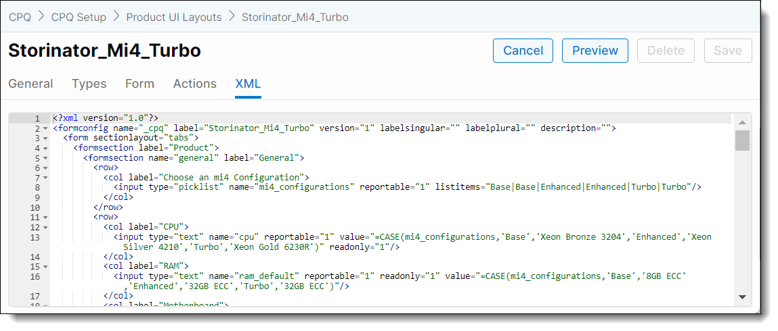Click line number 16 in gutter
Viewport: 778px width, 331px height.
35,276
